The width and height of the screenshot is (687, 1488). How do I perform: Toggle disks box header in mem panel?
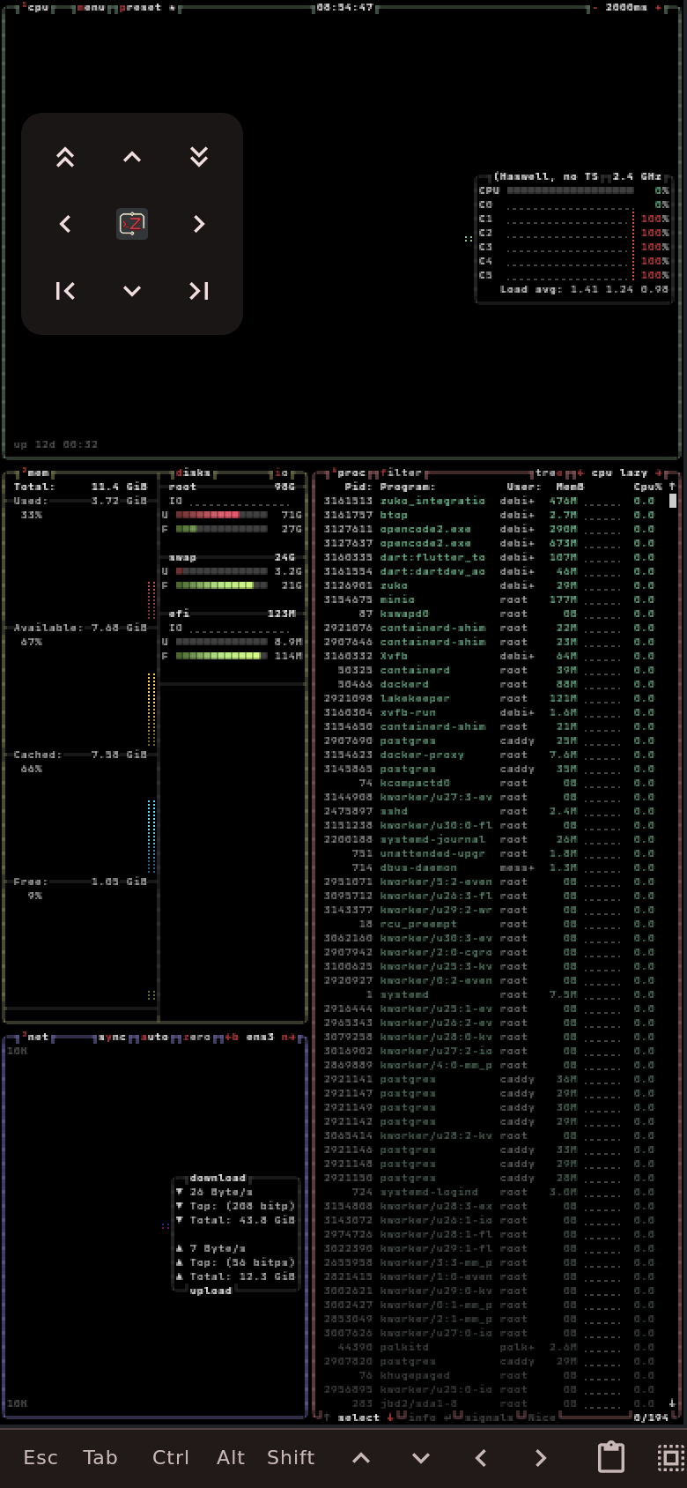(x=193, y=472)
